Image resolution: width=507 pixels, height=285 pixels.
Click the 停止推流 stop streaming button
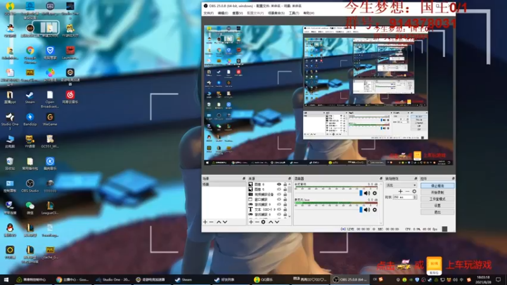tap(437, 186)
